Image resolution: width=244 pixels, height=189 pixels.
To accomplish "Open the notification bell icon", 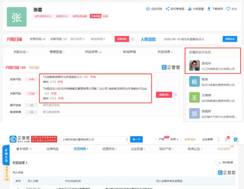I will point(226,139).
